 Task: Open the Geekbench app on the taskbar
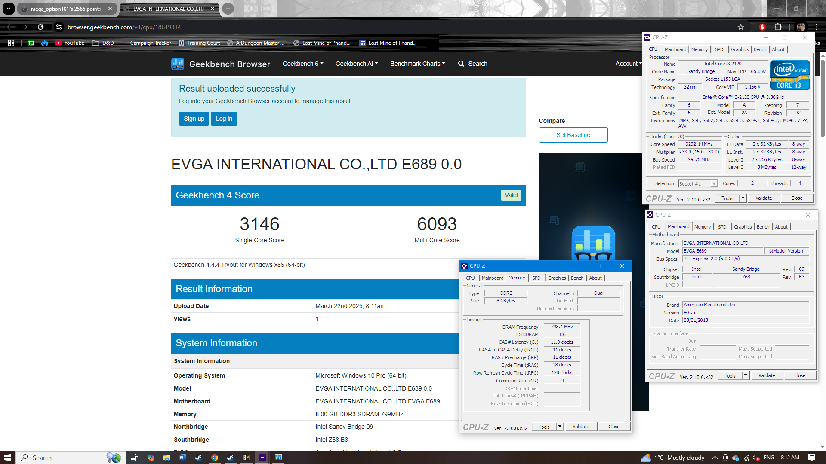(278, 458)
